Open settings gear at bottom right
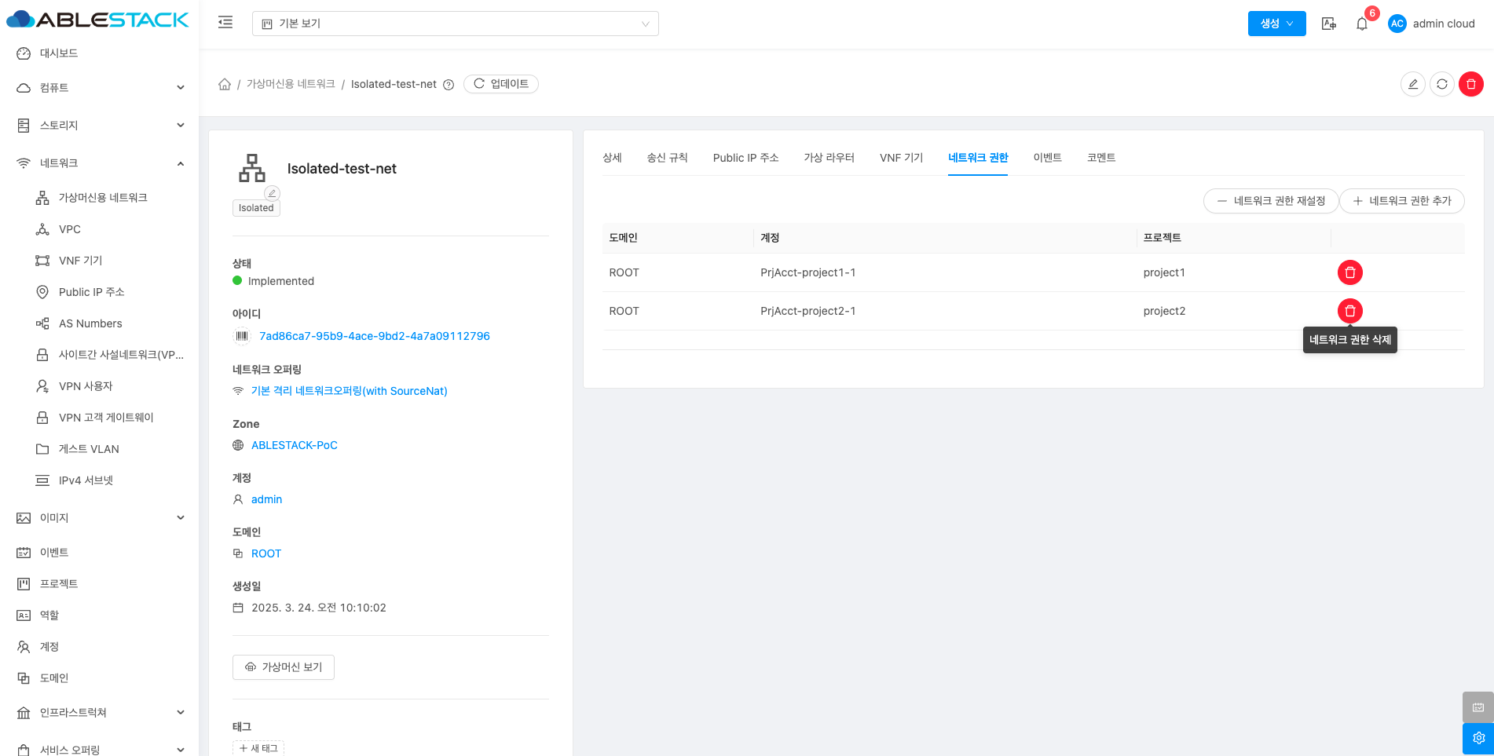 click(1478, 738)
